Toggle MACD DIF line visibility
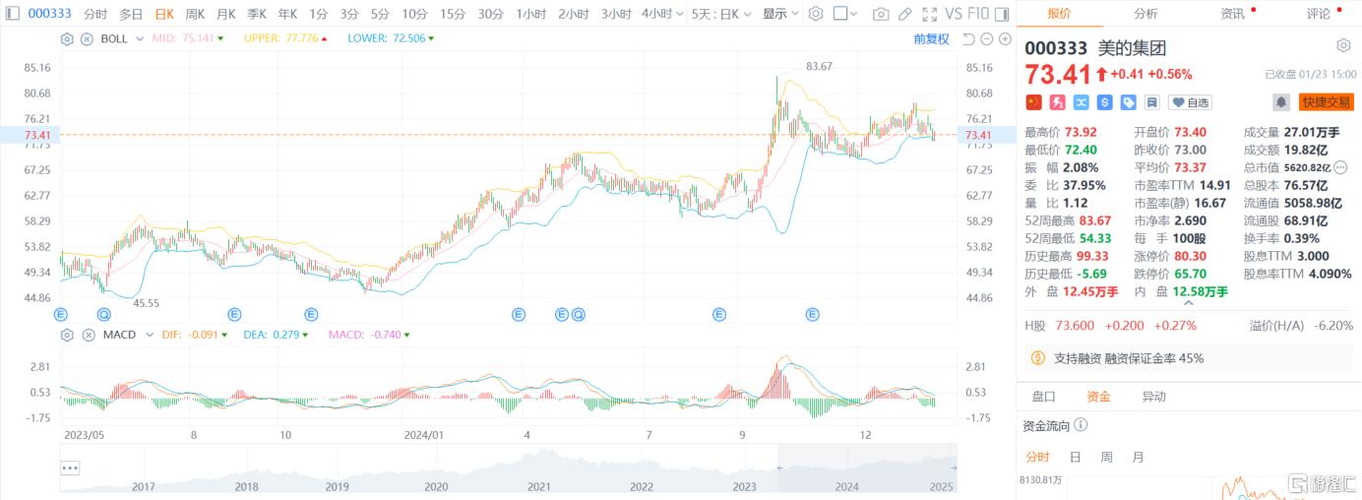The width and height of the screenshot is (1362, 500). coord(194,335)
